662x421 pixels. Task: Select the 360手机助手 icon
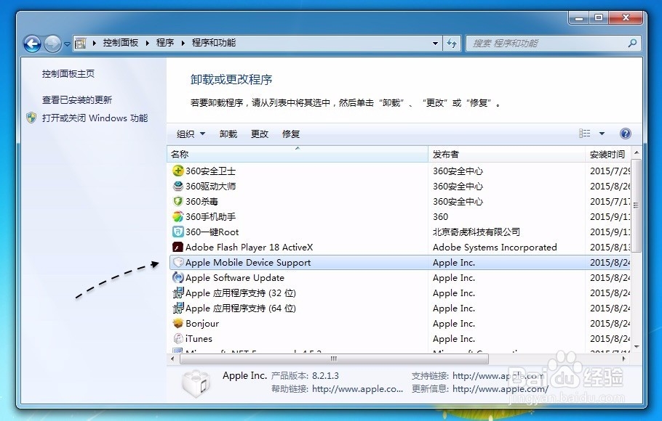pos(178,216)
